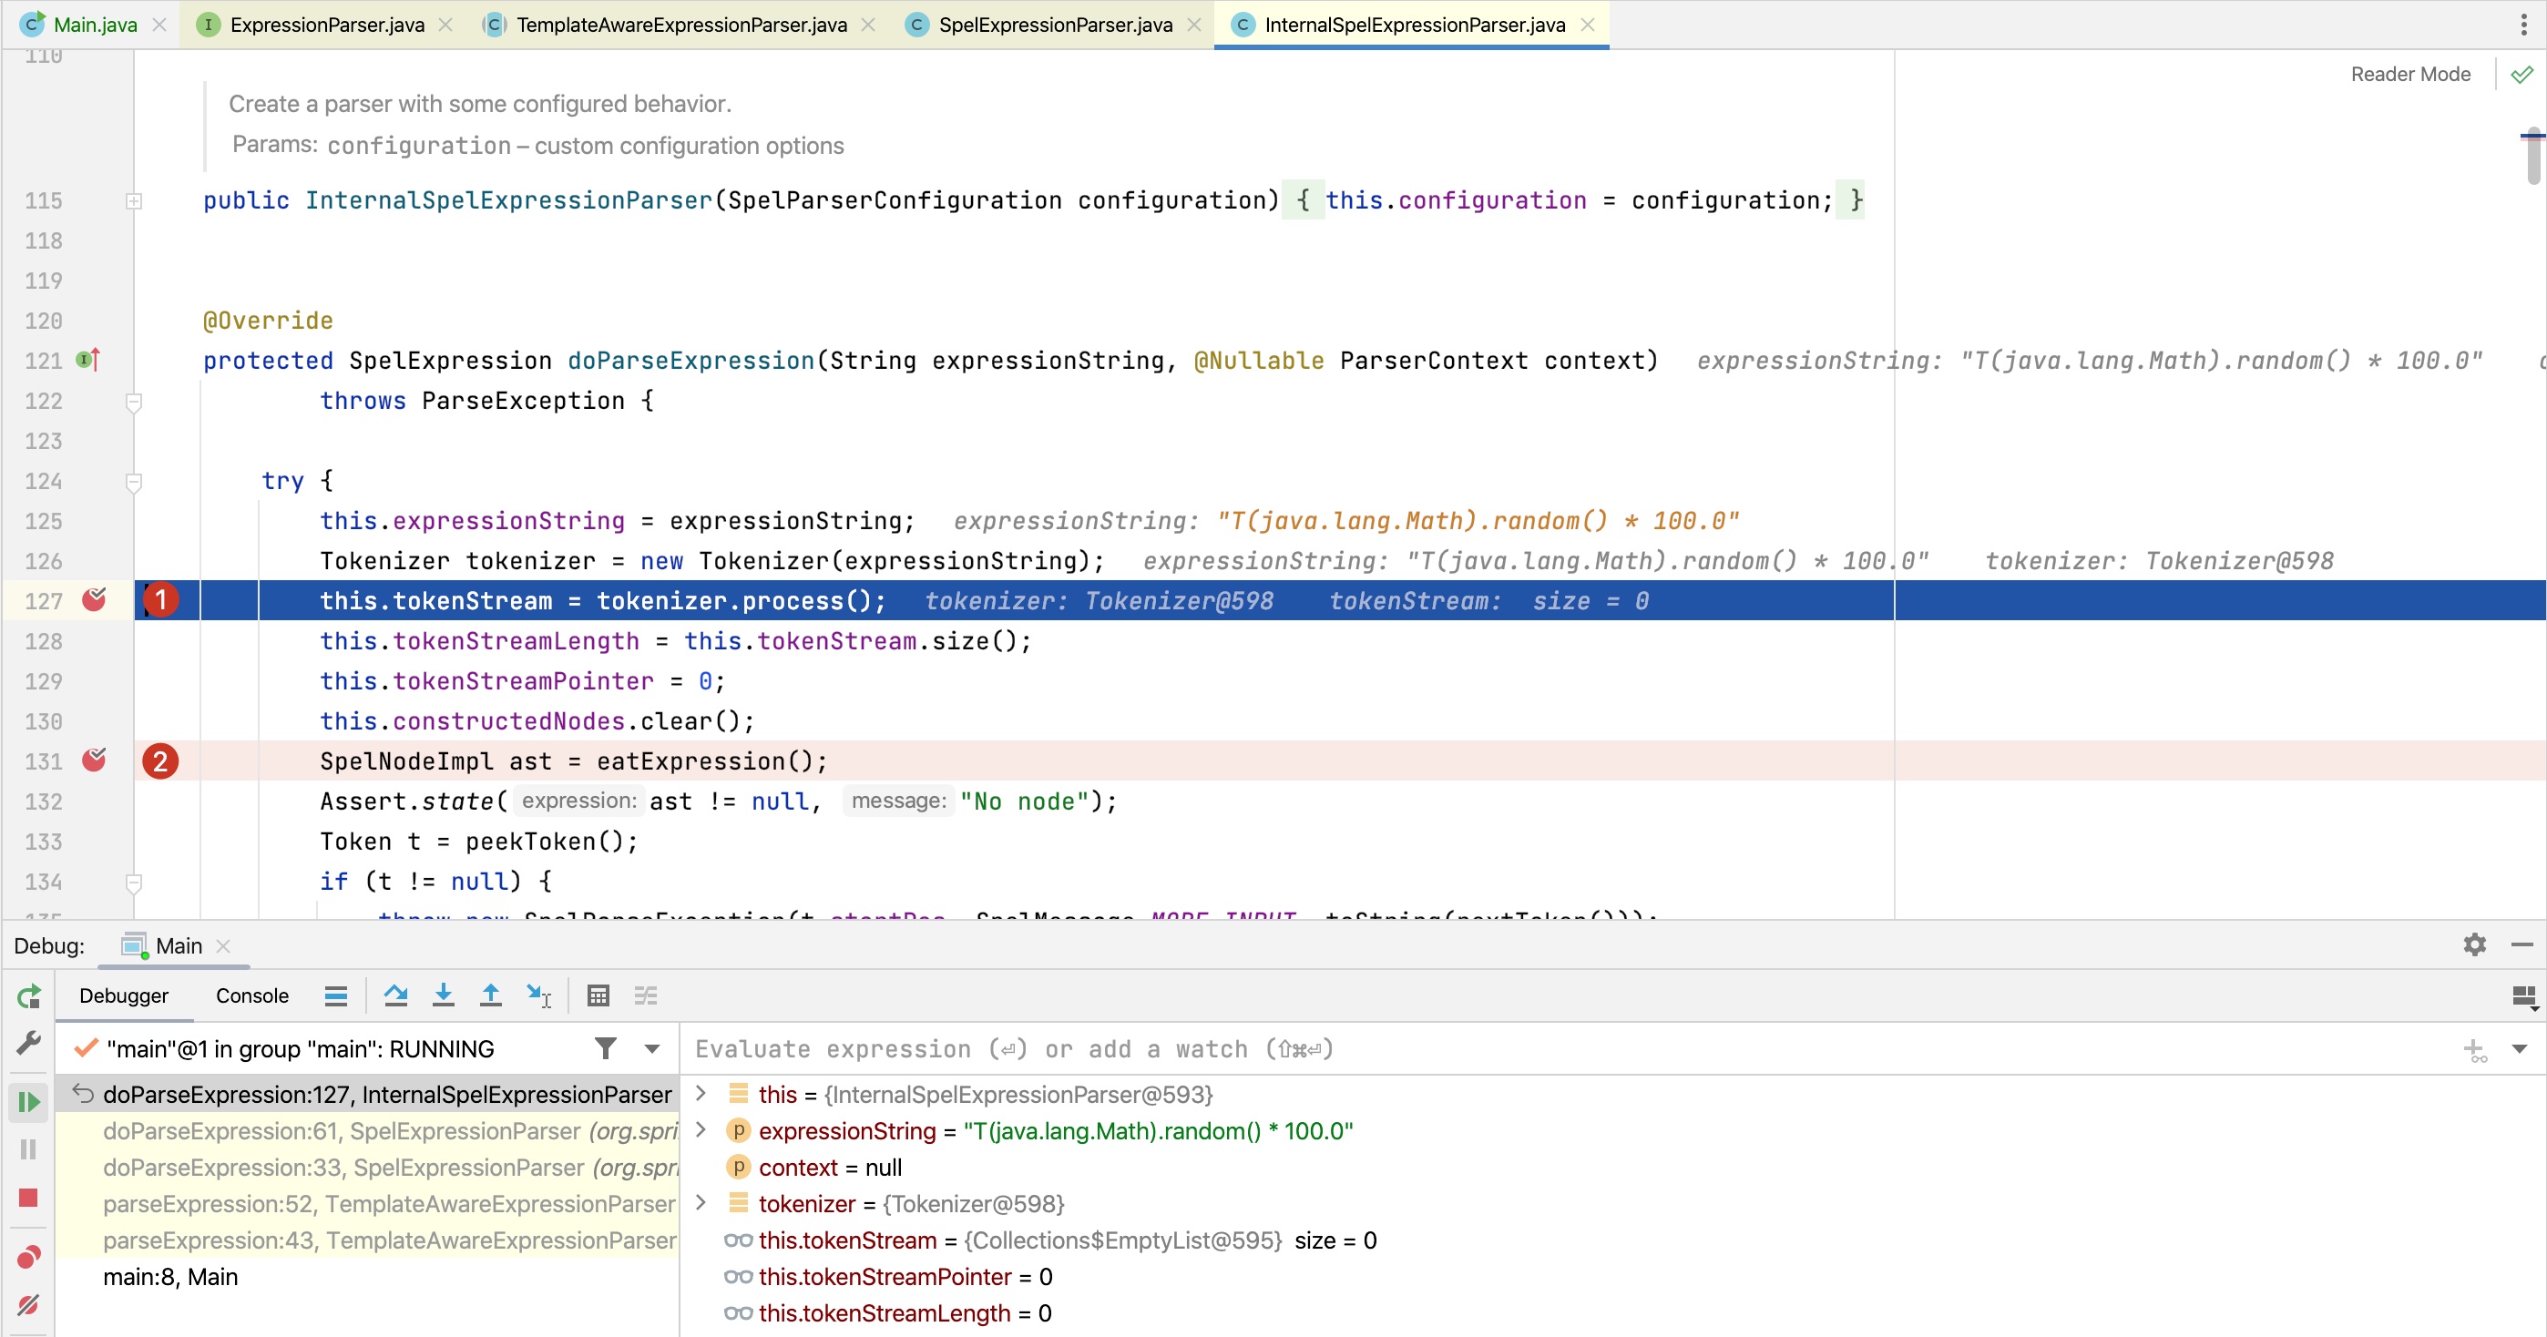The height and width of the screenshot is (1337, 2547).
Task: Click the Threads view hamburger icon
Action: [x=336, y=995]
